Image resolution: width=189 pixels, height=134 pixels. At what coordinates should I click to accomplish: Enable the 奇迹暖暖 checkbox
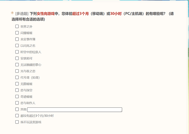point(17,96)
